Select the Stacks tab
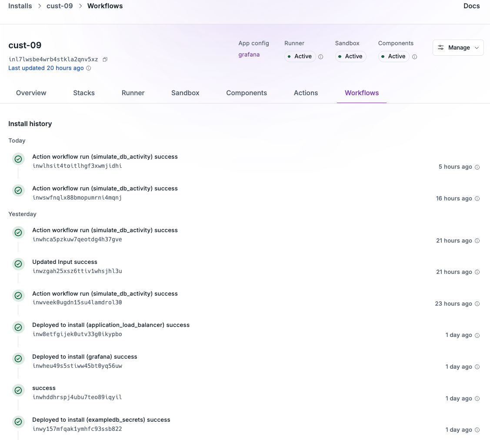This screenshot has width=490, height=440. coord(83,93)
